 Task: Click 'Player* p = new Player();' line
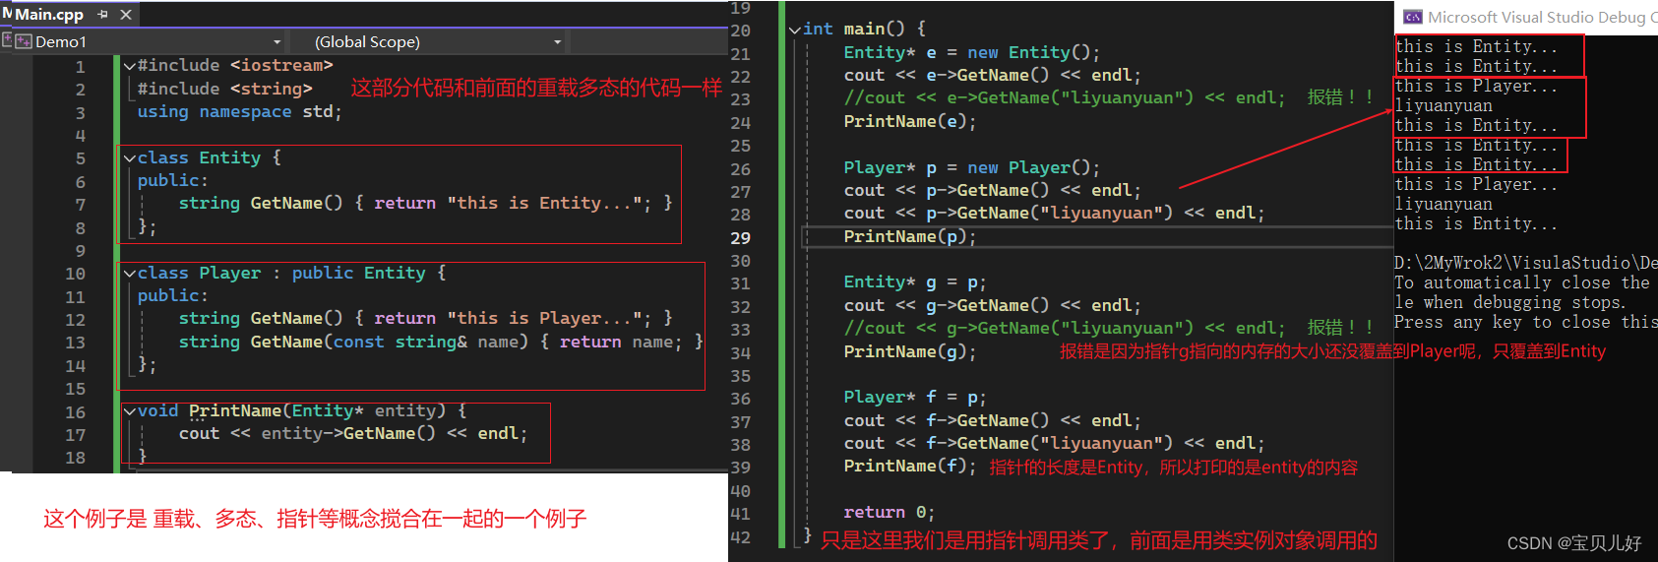972,167
